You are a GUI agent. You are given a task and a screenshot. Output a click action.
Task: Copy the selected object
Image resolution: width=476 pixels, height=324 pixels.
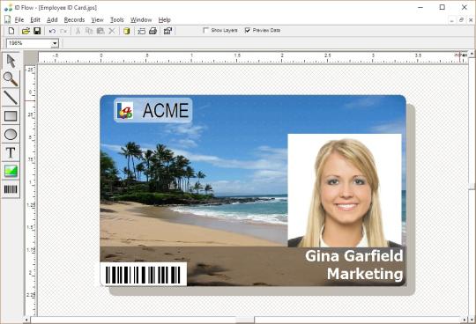(x=89, y=31)
